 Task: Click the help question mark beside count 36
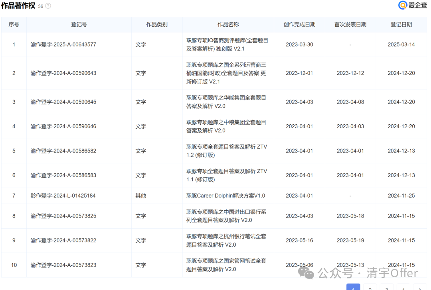point(48,6)
